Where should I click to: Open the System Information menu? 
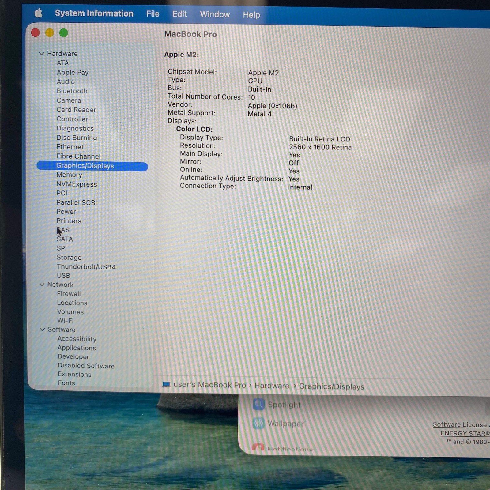pos(94,13)
